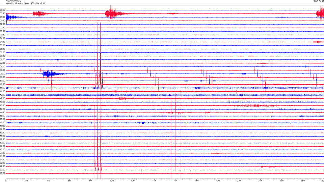Click the large red burst on the 00:30 trace
This screenshot has width=324, height=182.
[116, 13]
